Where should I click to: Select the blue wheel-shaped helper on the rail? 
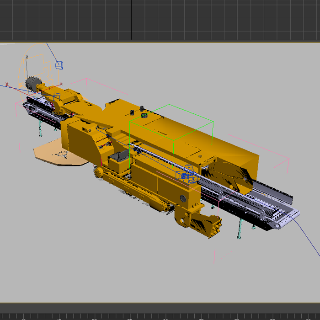(189, 175)
